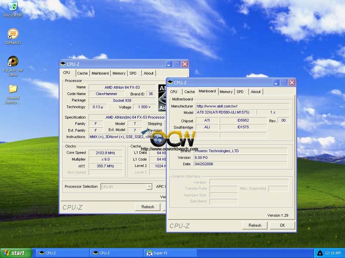The image size is (345, 258).
Task: Select the second CPU-Z taskbar button
Action: pos(116,253)
